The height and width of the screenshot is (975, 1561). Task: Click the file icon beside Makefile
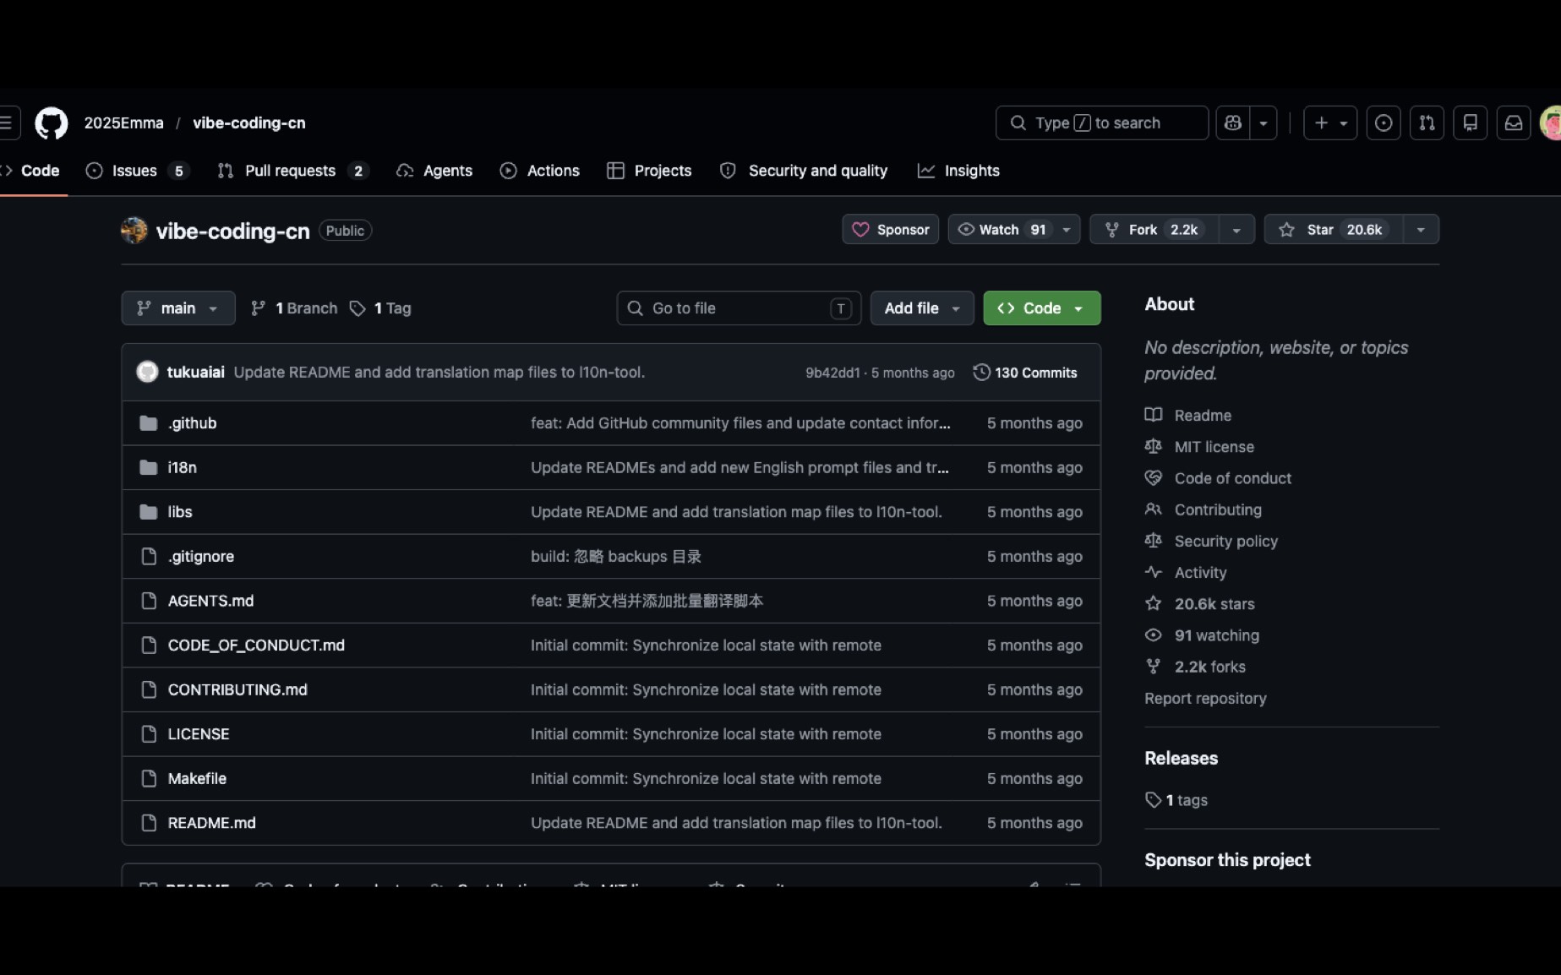coord(149,778)
